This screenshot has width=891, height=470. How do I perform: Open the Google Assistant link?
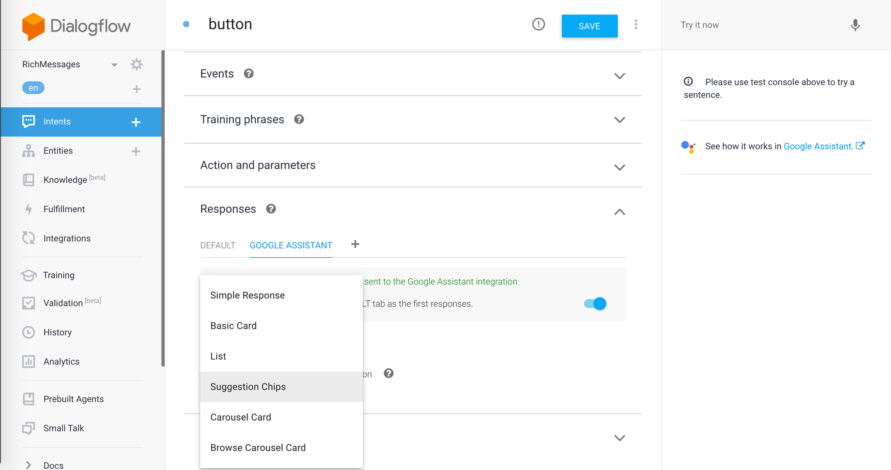pyautogui.click(x=818, y=146)
